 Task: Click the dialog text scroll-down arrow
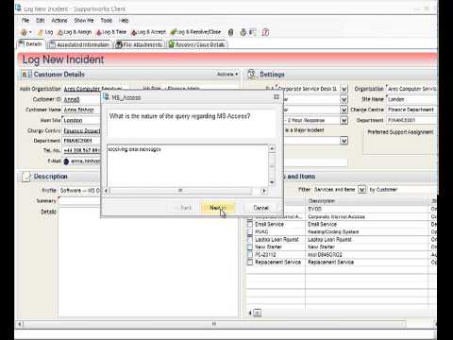point(272,182)
